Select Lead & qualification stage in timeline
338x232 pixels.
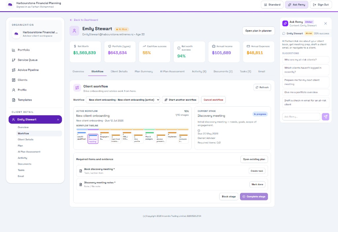point(82,137)
